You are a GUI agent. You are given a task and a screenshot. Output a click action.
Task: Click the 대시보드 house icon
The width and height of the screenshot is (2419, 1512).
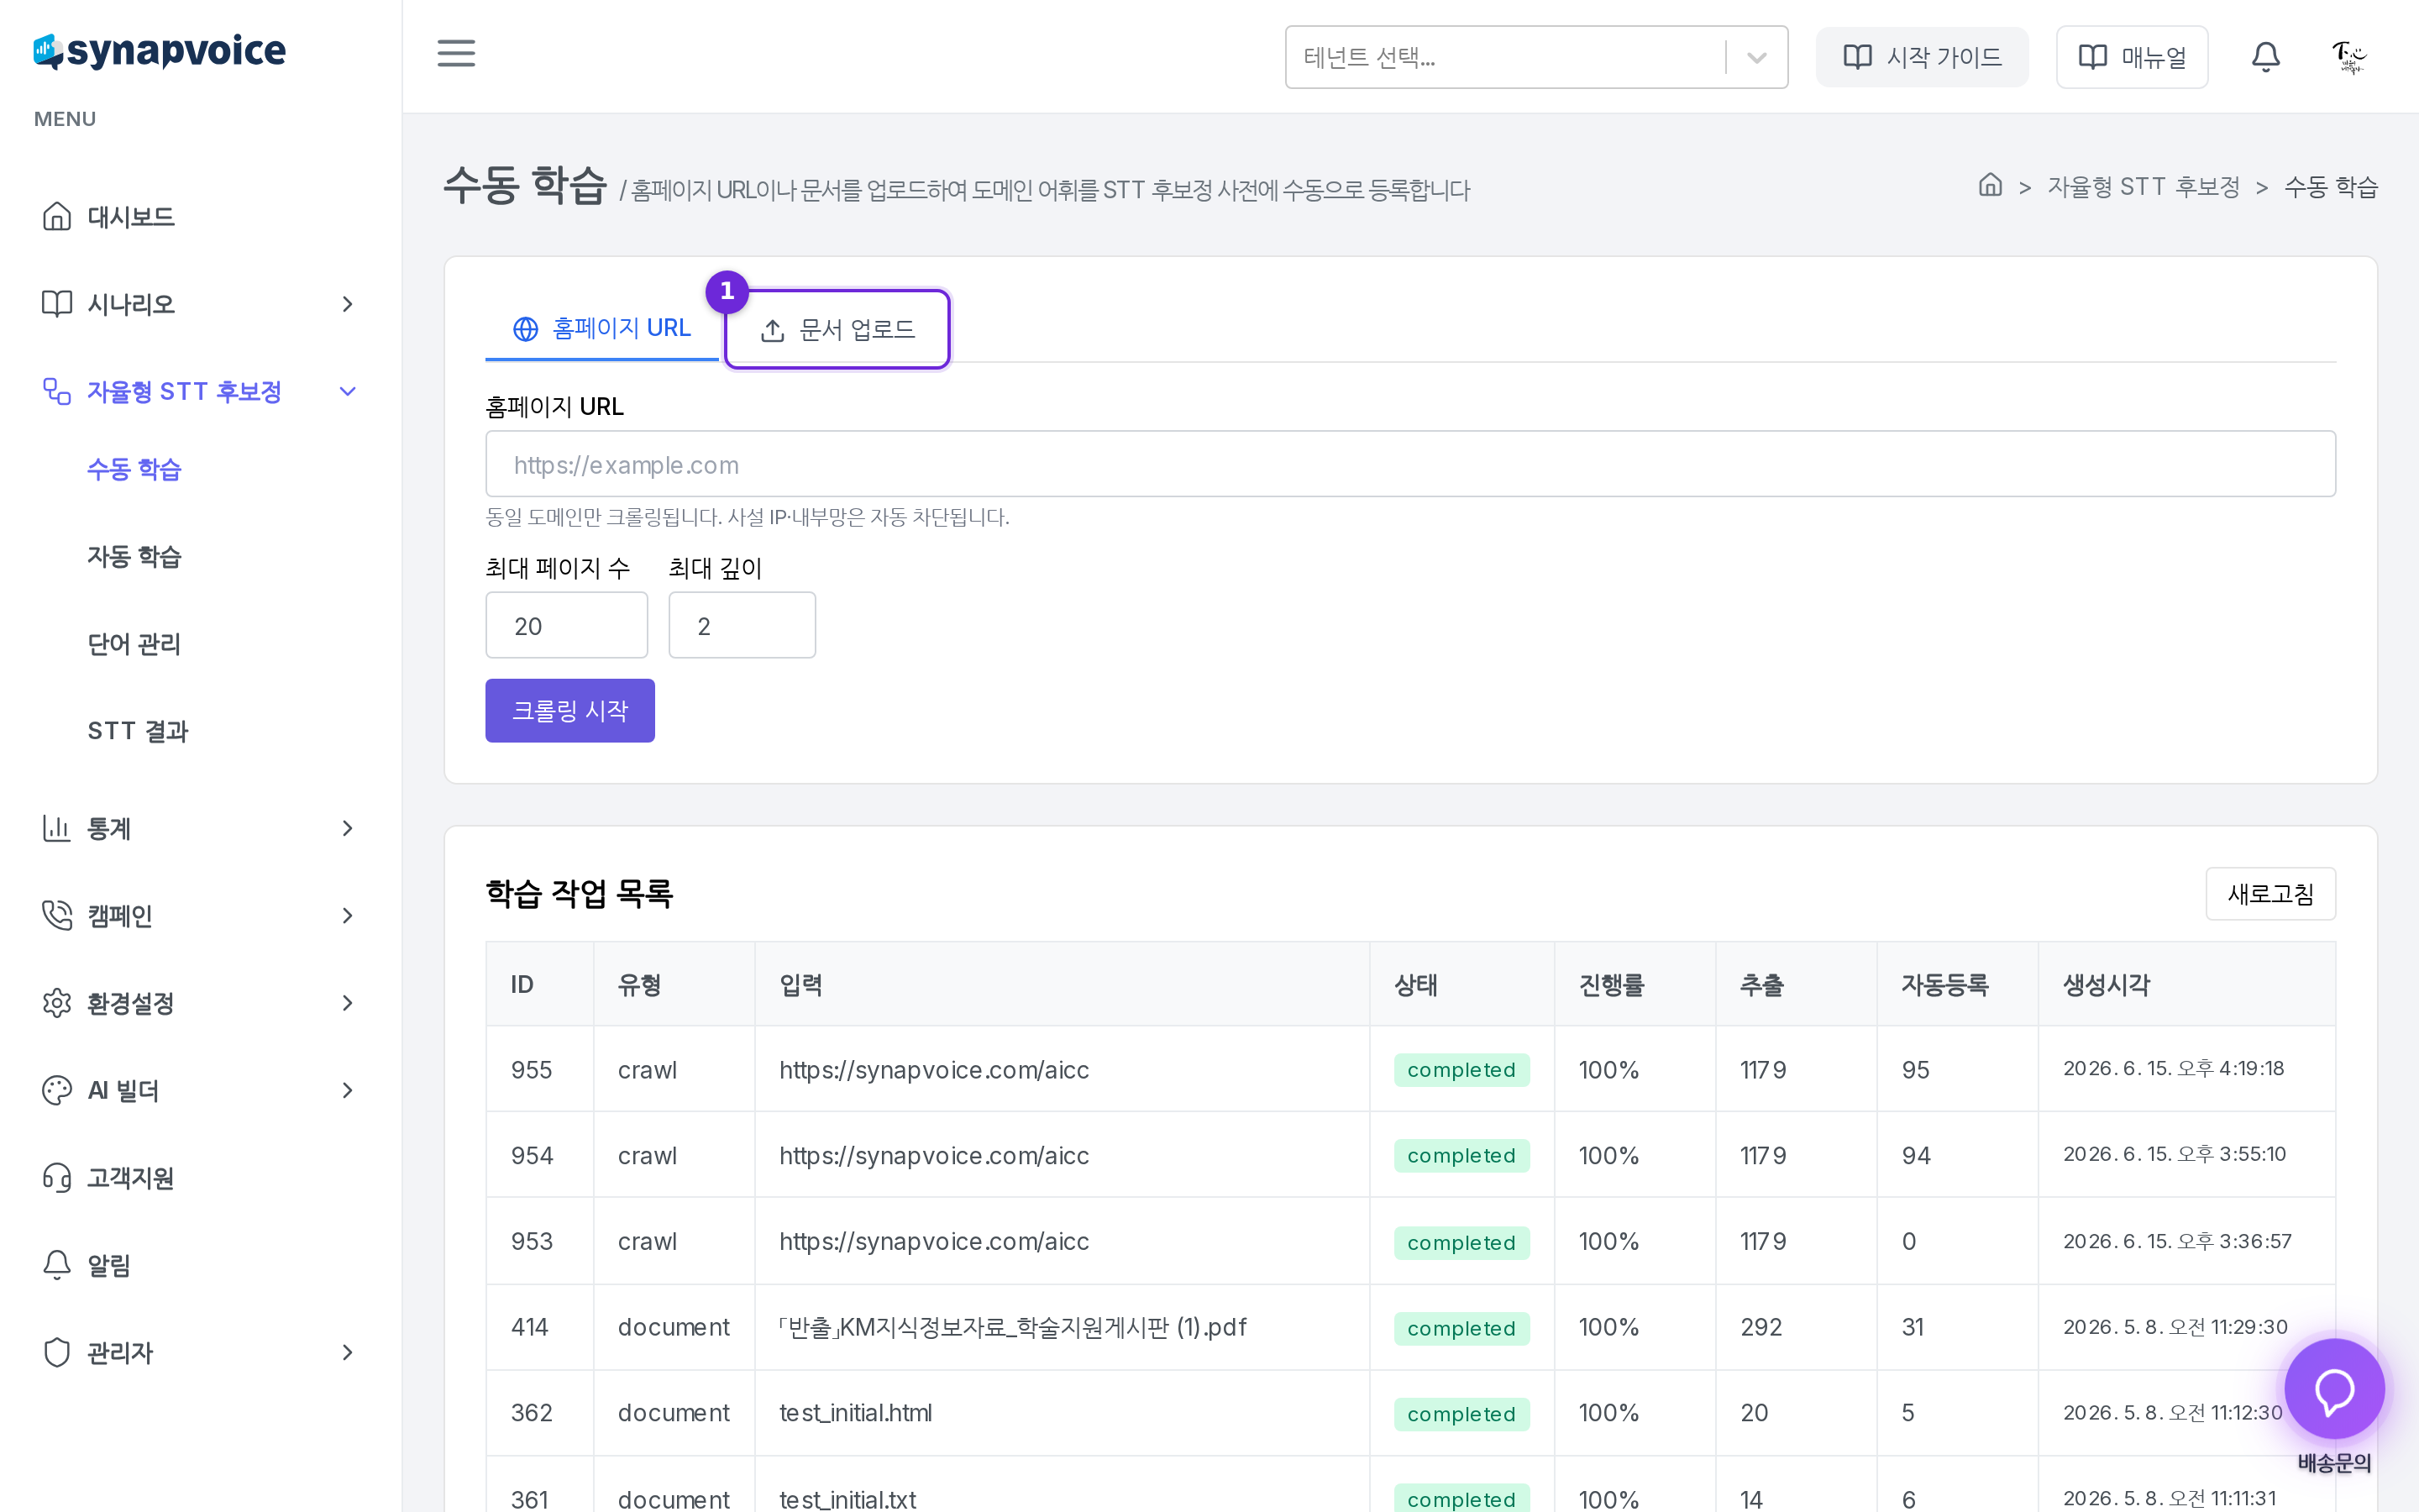(57, 217)
